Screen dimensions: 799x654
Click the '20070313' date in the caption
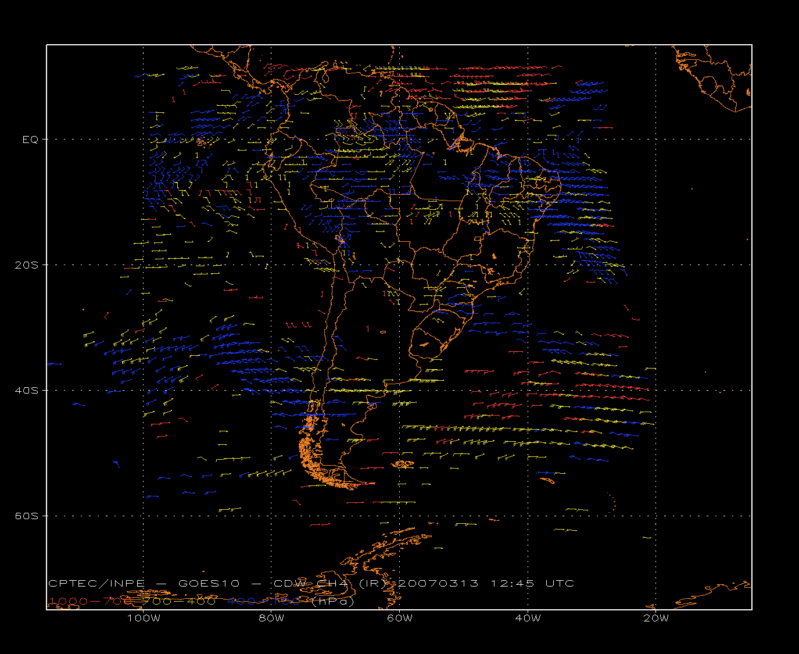438,583
